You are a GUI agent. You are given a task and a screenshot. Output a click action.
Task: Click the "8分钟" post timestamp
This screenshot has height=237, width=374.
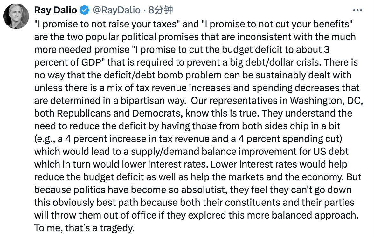coord(161,10)
